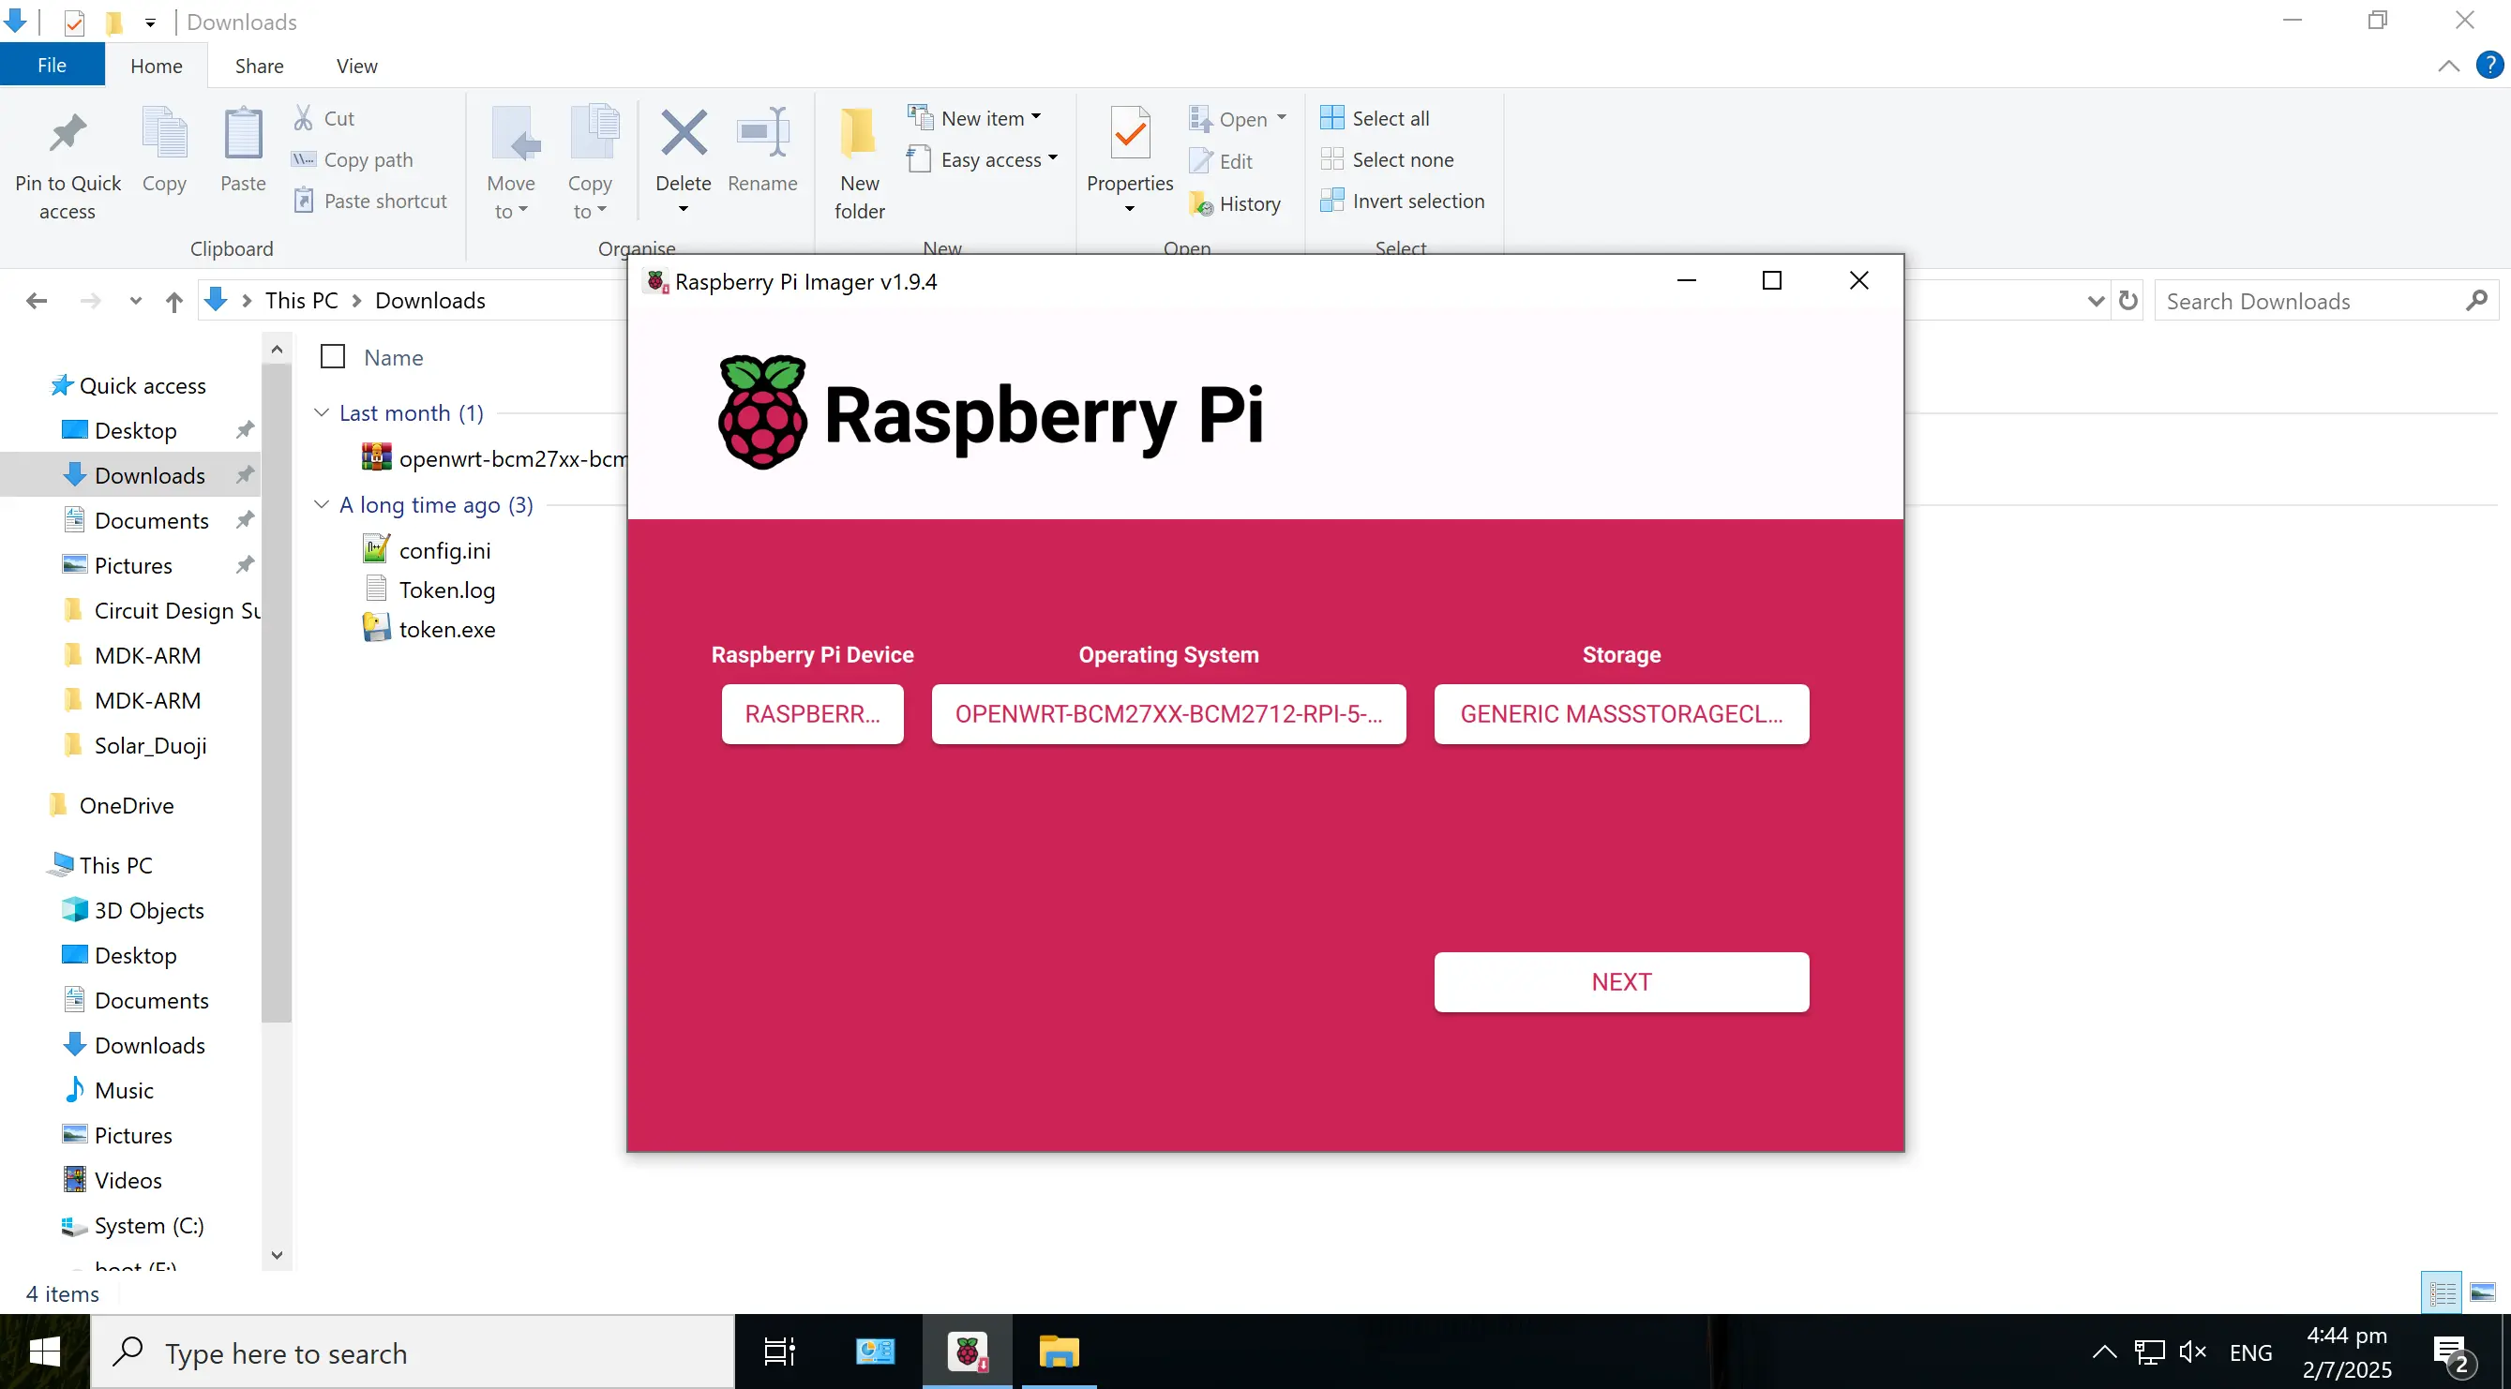This screenshot has width=2511, height=1389.
Task: Open the Windows Start menu
Action: click(x=45, y=1352)
